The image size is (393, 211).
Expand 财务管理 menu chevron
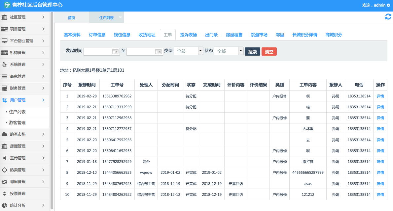point(43,88)
